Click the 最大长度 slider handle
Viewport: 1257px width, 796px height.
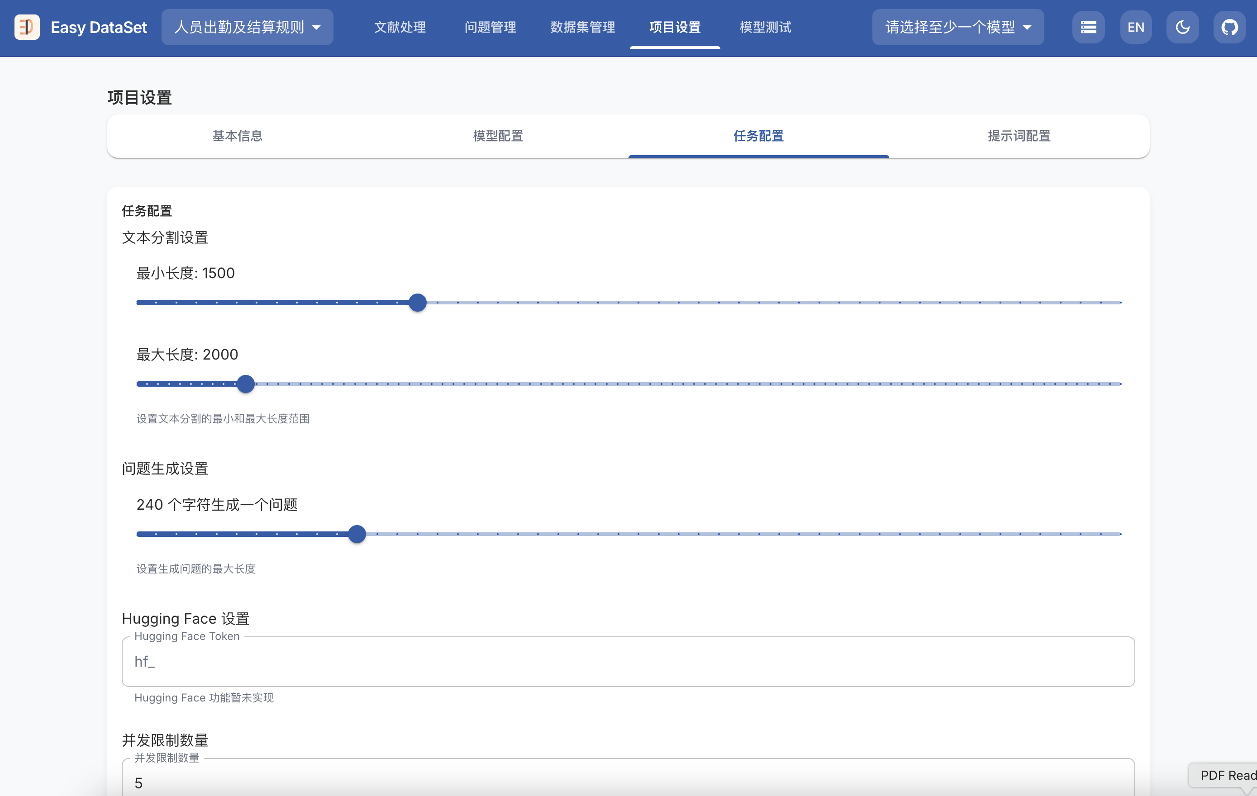pyautogui.click(x=245, y=384)
